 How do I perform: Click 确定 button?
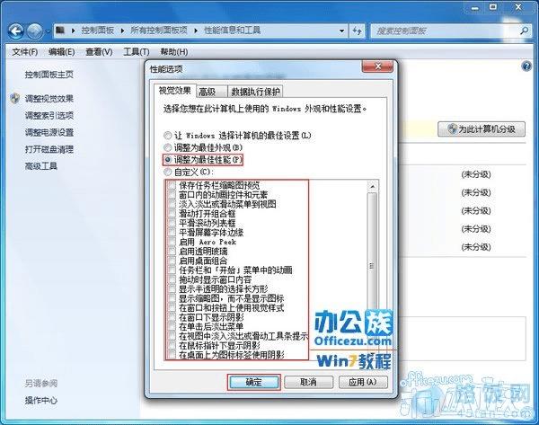pos(253,382)
